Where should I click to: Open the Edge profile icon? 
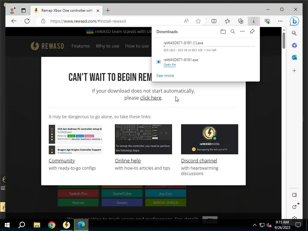[x=12, y=11]
